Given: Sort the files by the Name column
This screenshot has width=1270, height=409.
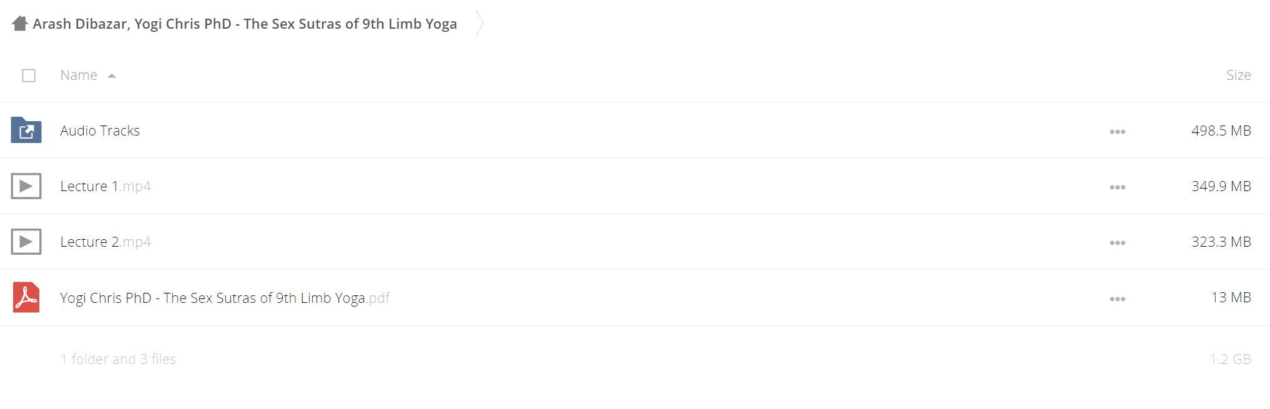Looking at the screenshot, I should (x=79, y=75).
